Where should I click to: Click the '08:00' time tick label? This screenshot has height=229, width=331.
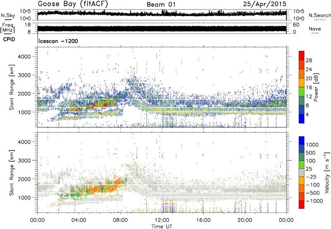pyautogui.click(x=120, y=220)
